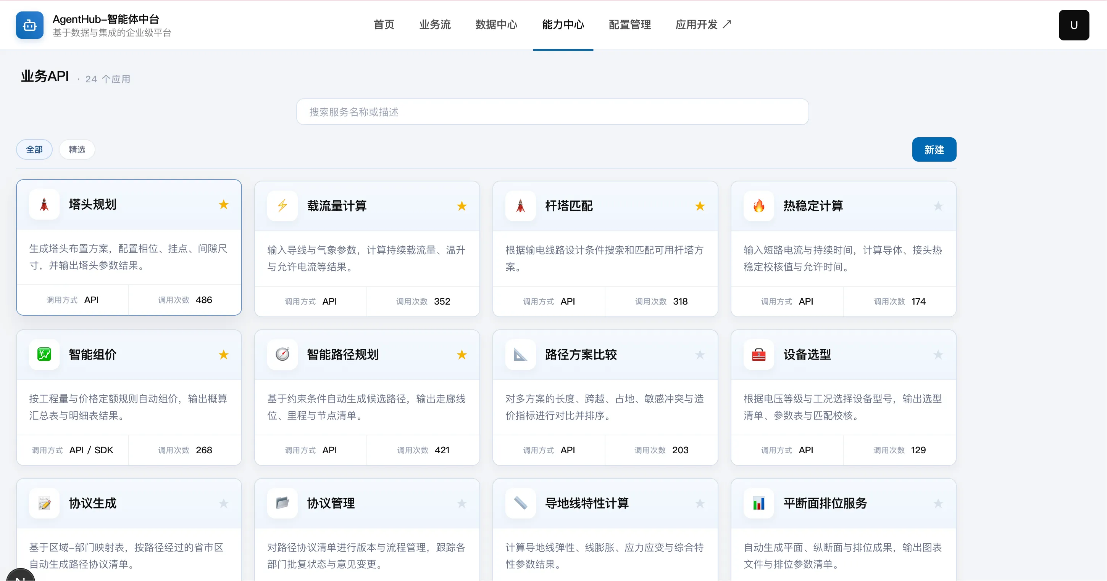
Task: Select 能力中心 navigation tab
Action: pyautogui.click(x=563, y=24)
